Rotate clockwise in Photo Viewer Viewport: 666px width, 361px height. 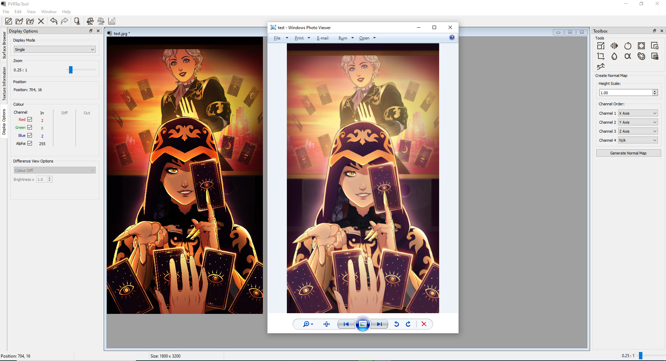[408, 324]
